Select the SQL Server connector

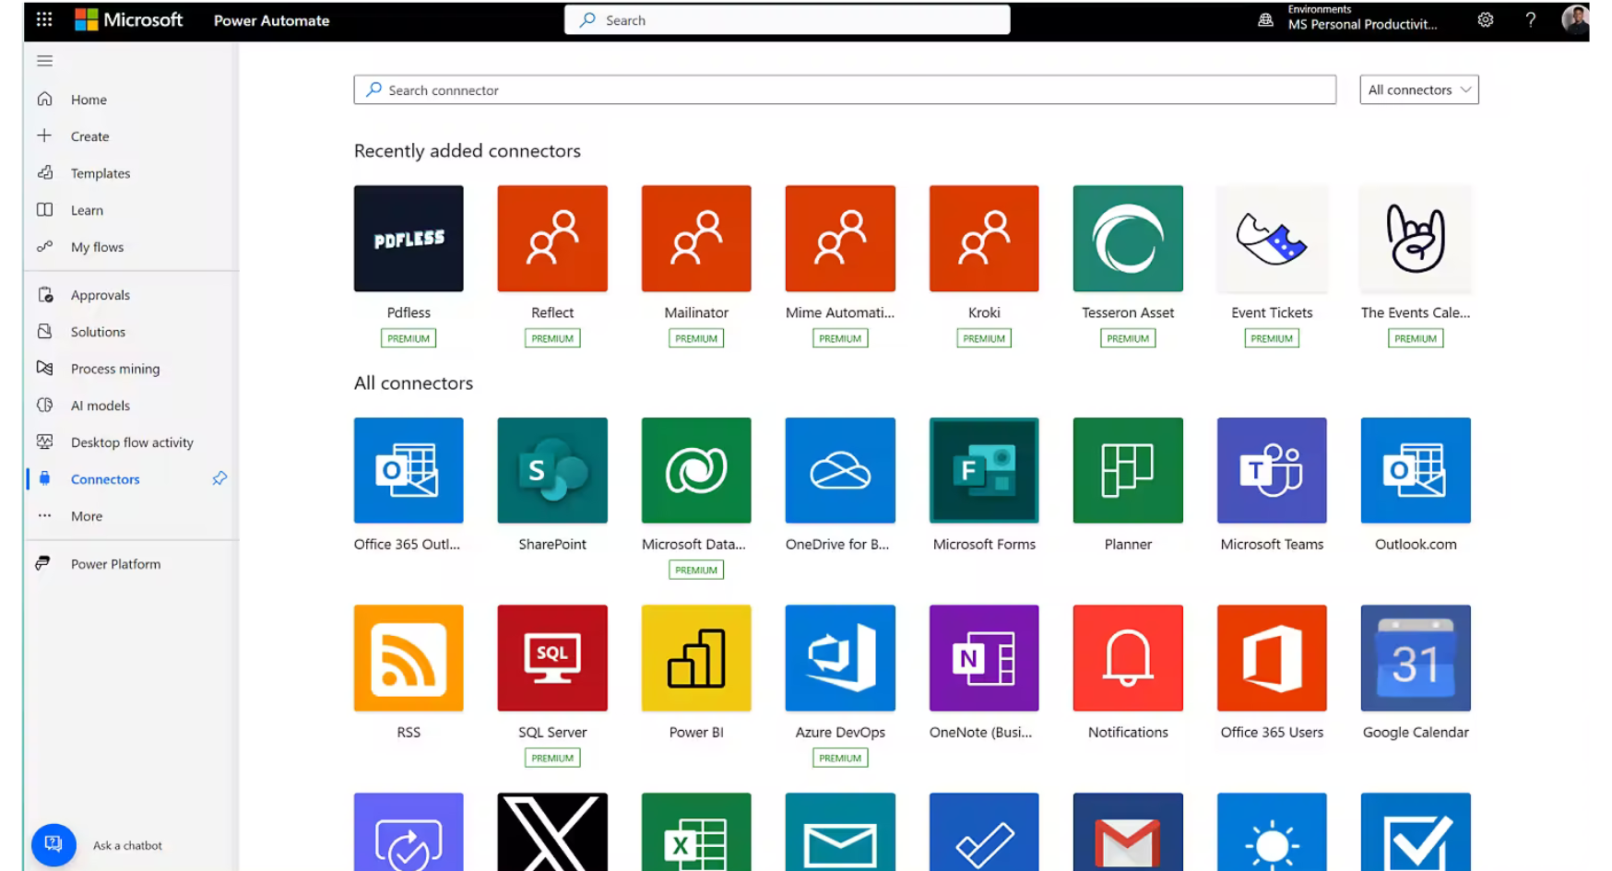[552, 658]
